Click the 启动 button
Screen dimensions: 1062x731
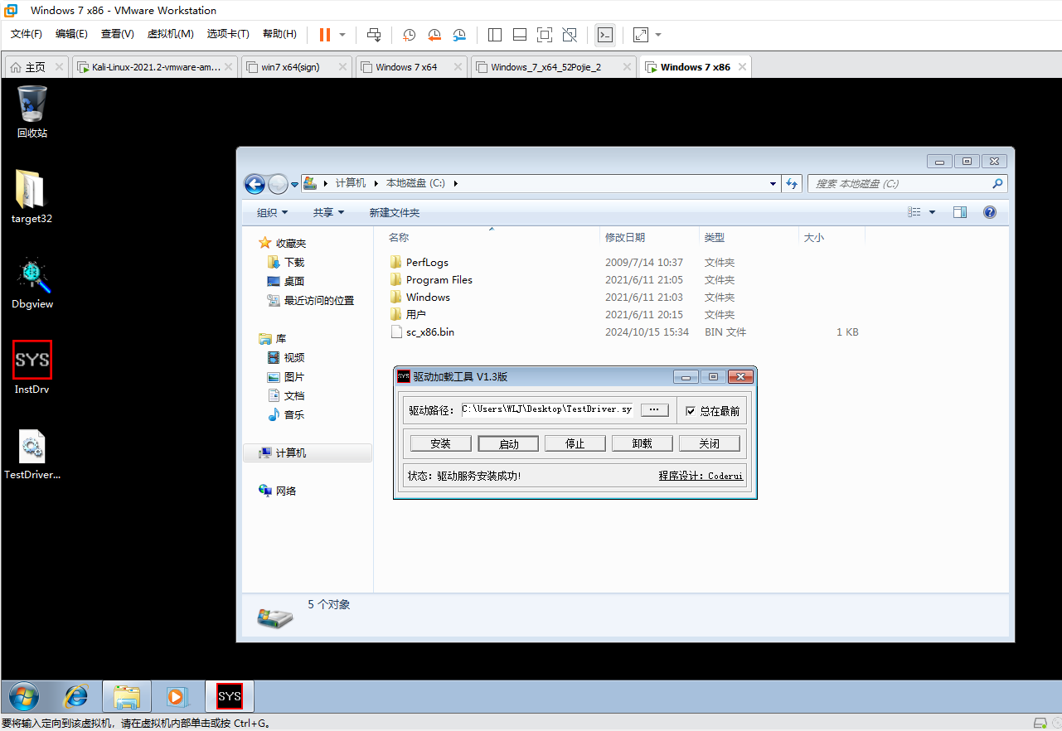pyautogui.click(x=508, y=443)
